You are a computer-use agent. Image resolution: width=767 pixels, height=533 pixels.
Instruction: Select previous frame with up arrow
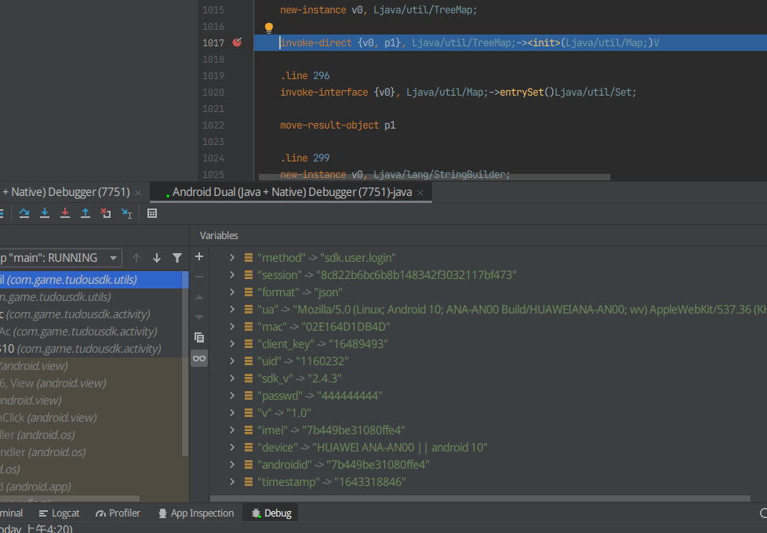coord(136,258)
